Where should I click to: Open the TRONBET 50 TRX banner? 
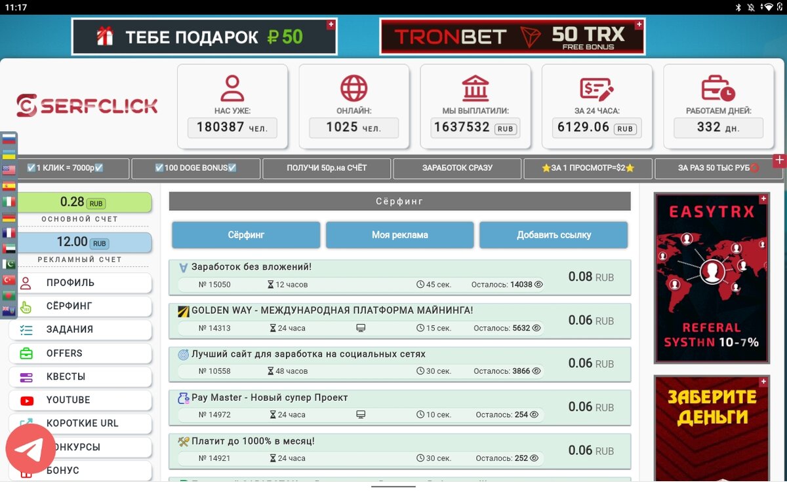point(512,37)
